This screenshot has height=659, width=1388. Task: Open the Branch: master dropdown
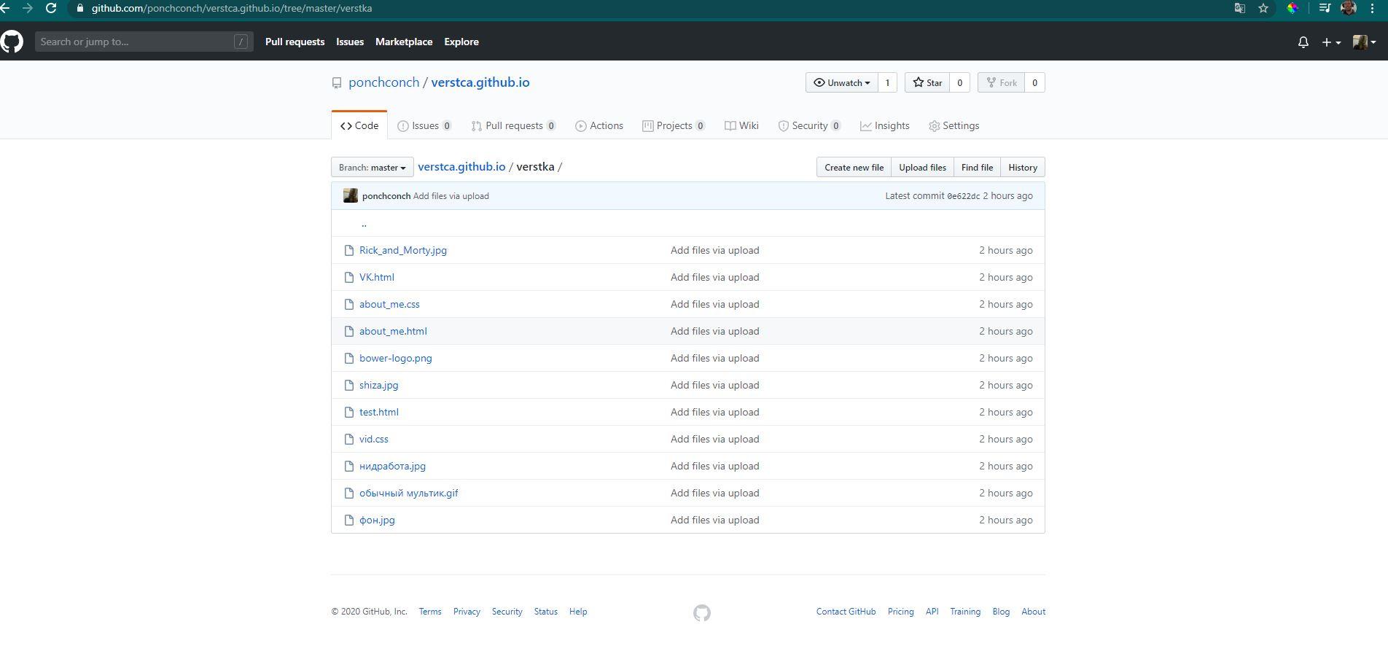coord(373,167)
